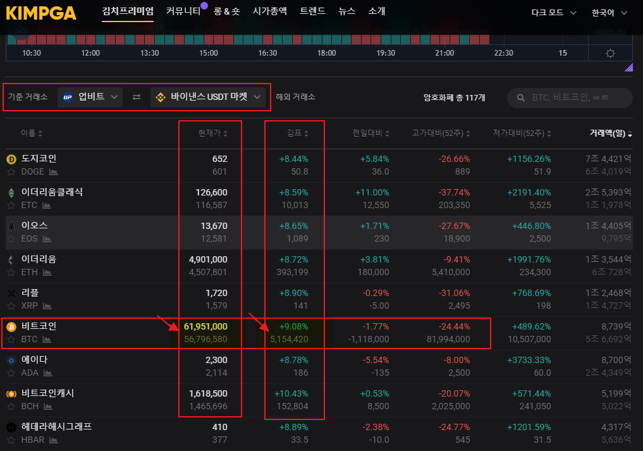Open the HBAR chart icon
This screenshot has height=451, width=643.
53,440
